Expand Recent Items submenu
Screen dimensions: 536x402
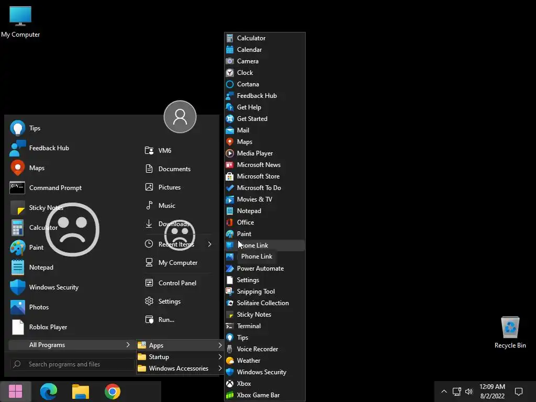click(178, 244)
